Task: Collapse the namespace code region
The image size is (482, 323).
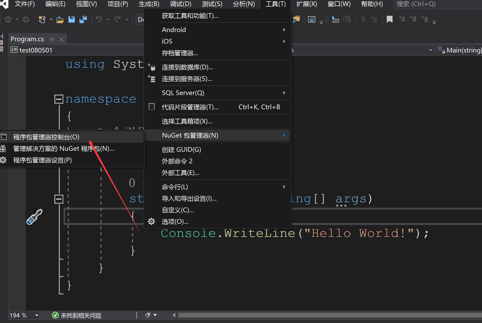Action: (x=59, y=99)
